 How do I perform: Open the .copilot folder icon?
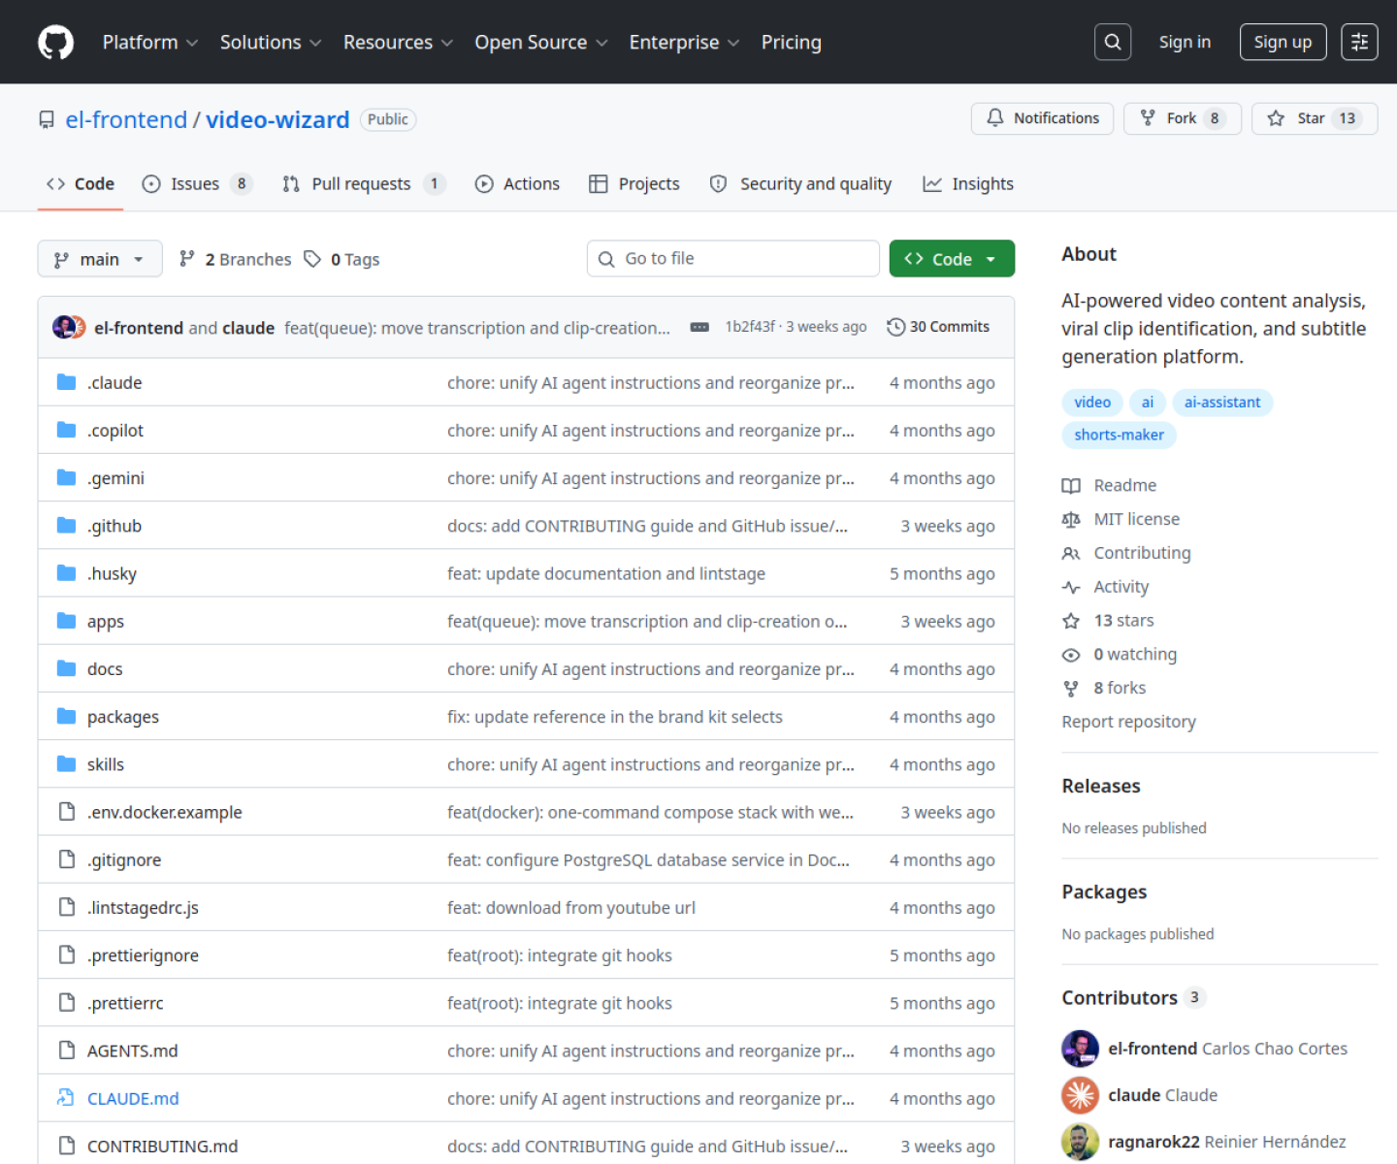coord(66,430)
